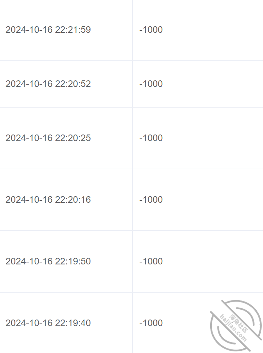
Task: Click the date 2024-10-16 in the first row
Action: point(29,30)
